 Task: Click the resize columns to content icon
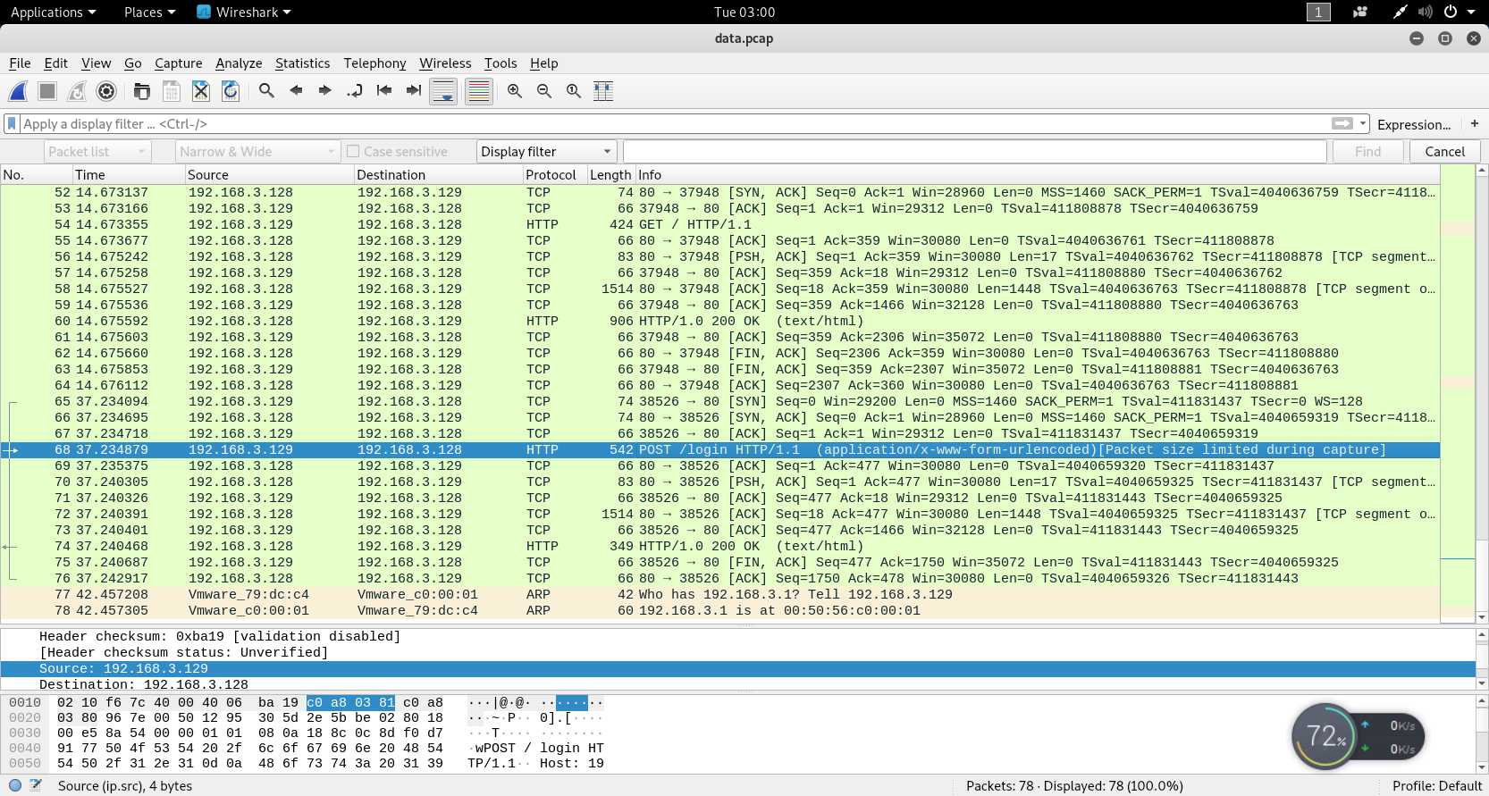pyautogui.click(x=603, y=91)
